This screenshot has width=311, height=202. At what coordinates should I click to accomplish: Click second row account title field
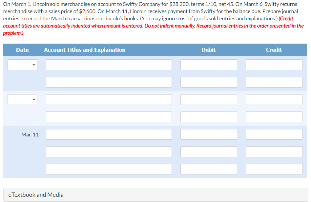tap(109, 82)
